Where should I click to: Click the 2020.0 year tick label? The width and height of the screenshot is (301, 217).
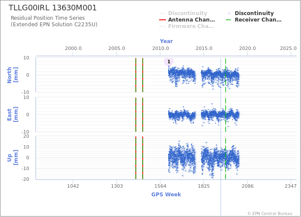[247, 48]
